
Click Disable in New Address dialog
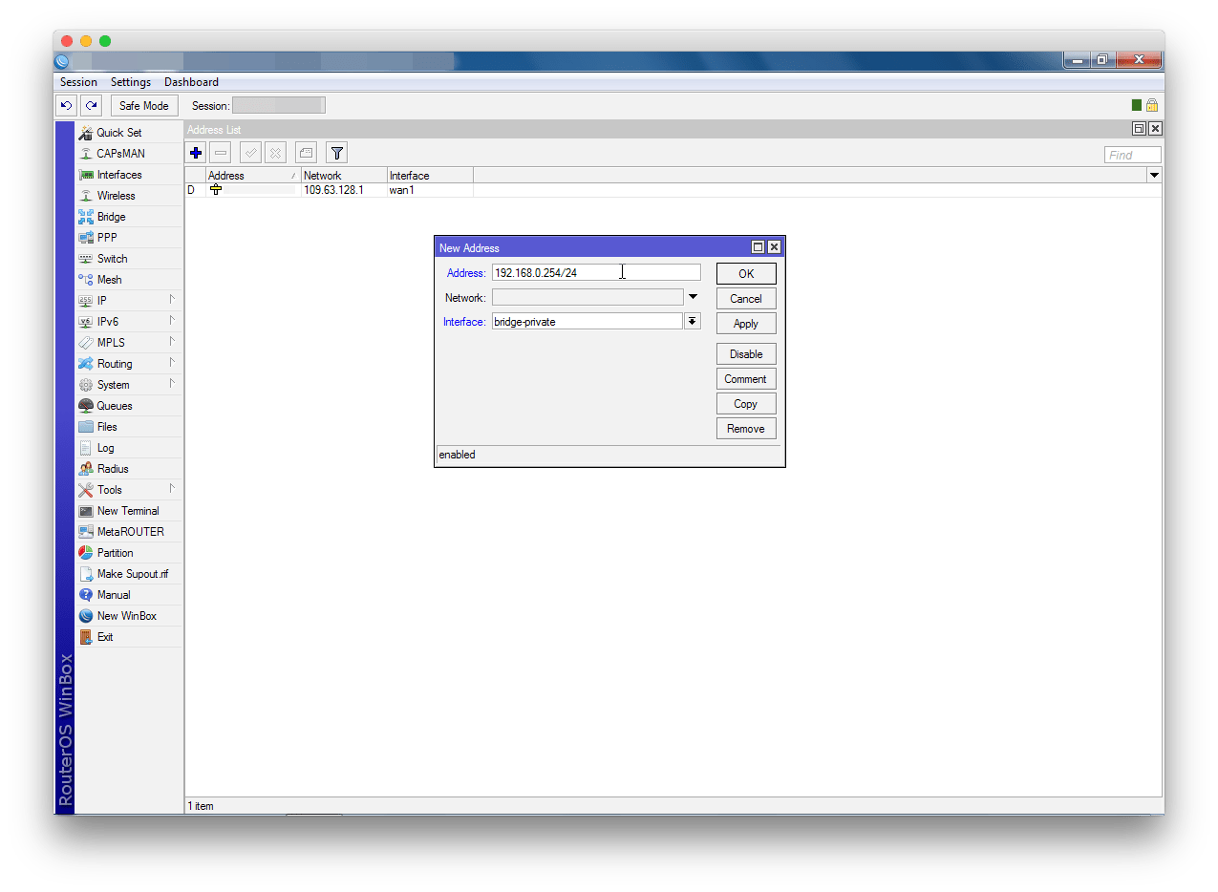[746, 354]
